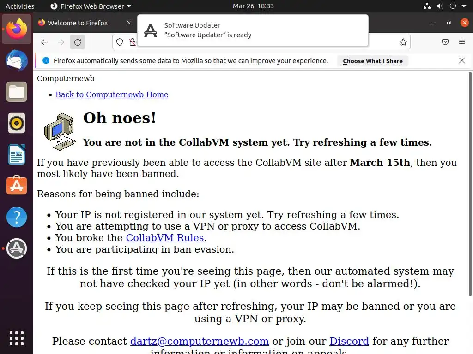Bookmark this page with the star icon
This screenshot has height=354, width=473.
403,42
